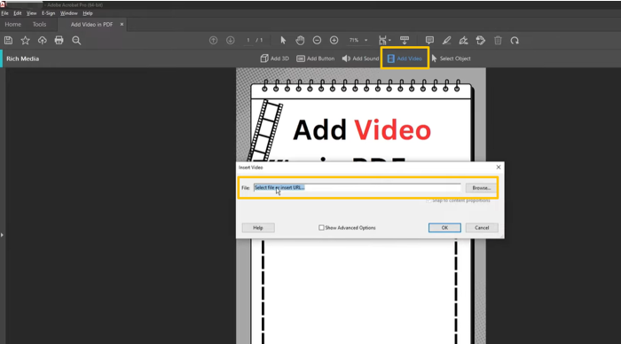The image size is (621, 344).
Task: Add a comment with speech bubble icon
Action: [x=429, y=41]
